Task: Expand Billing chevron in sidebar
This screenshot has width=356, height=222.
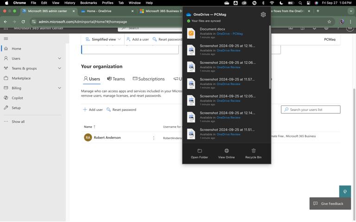Action: [59, 88]
